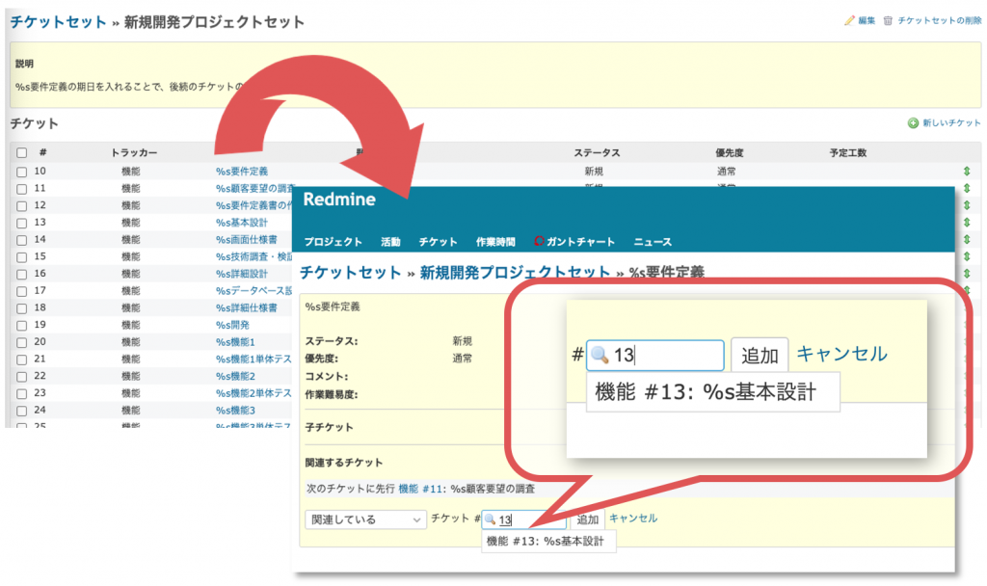Click the Redmine title in the header
Image resolution: width=987 pixels, height=586 pixels.
(339, 199)
